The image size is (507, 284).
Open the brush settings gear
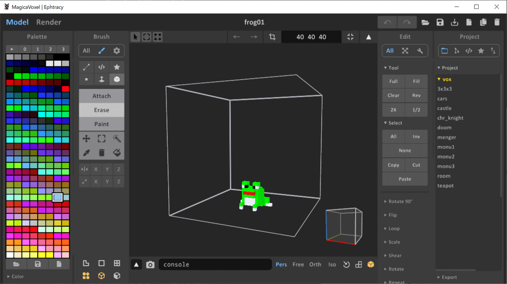(x=117, y=50)
